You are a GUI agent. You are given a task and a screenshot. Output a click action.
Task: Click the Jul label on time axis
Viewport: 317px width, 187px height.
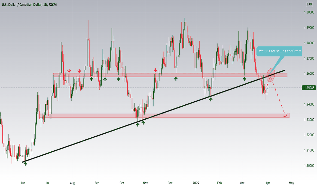pos(48,183)
